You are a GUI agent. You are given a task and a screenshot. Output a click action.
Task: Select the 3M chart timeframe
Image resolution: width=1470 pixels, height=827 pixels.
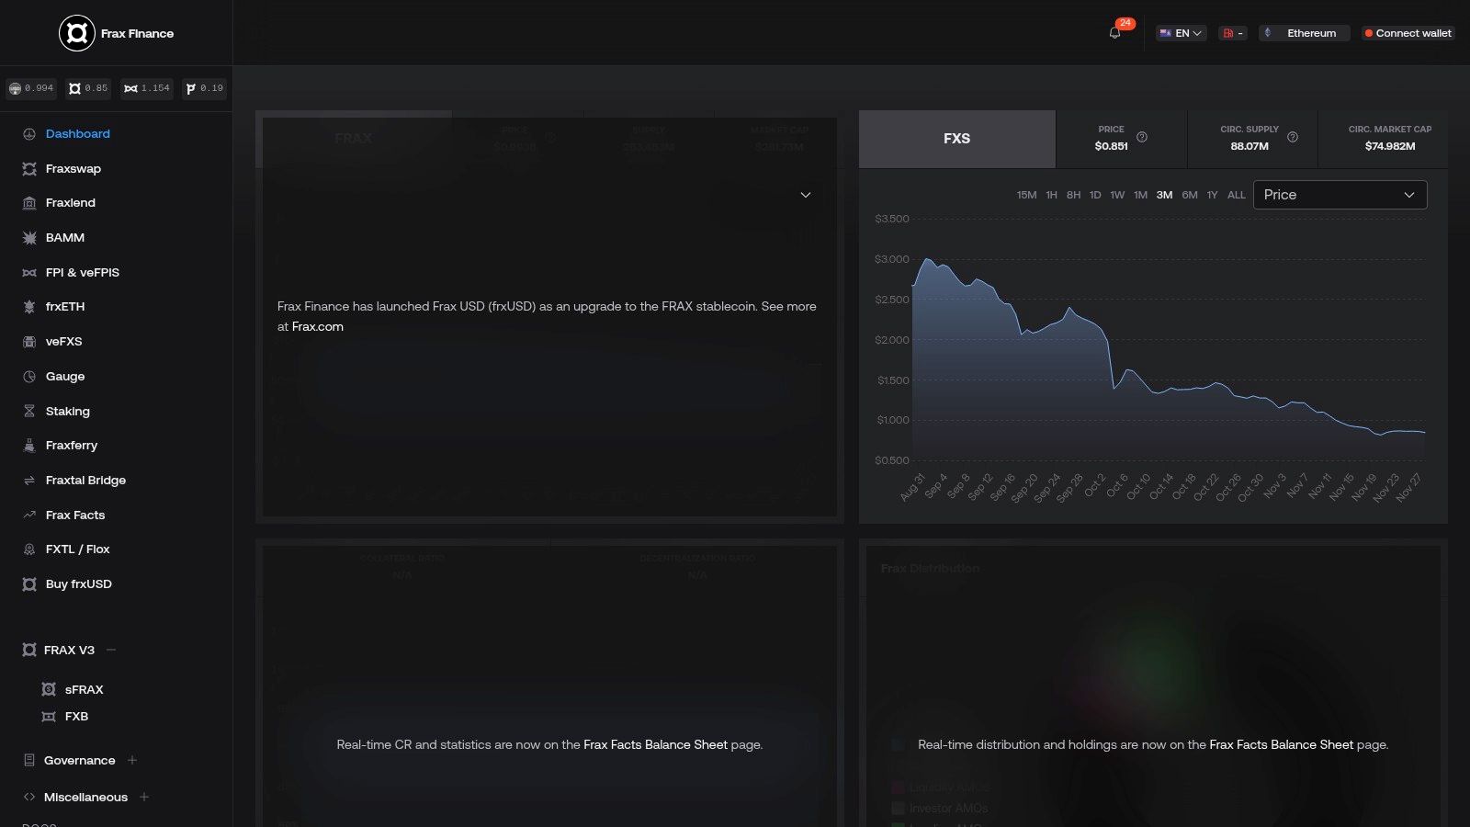(1164, 195)
